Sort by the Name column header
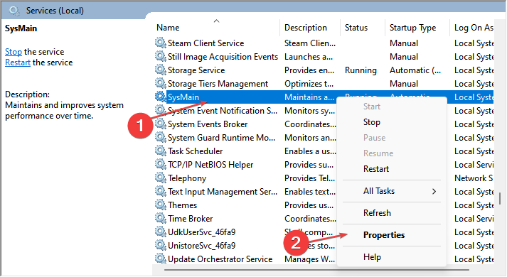The image size is (507, 277). 168,28
